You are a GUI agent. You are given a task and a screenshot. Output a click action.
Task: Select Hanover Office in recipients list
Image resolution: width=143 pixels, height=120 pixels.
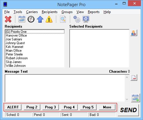(35, 35)
